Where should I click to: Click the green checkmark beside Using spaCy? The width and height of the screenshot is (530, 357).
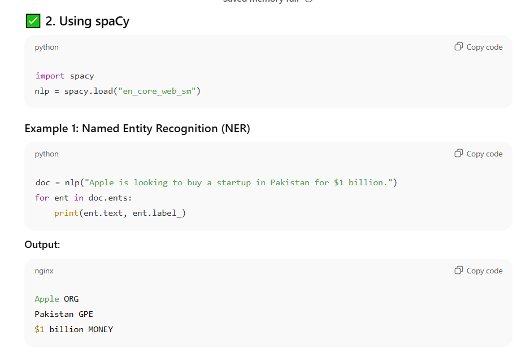tap(33, 21)
